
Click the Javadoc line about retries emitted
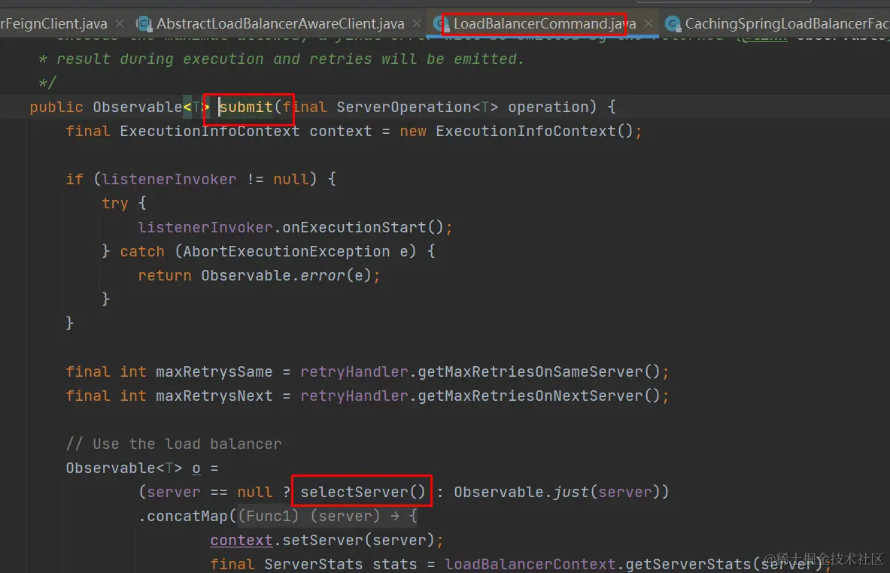281,59
